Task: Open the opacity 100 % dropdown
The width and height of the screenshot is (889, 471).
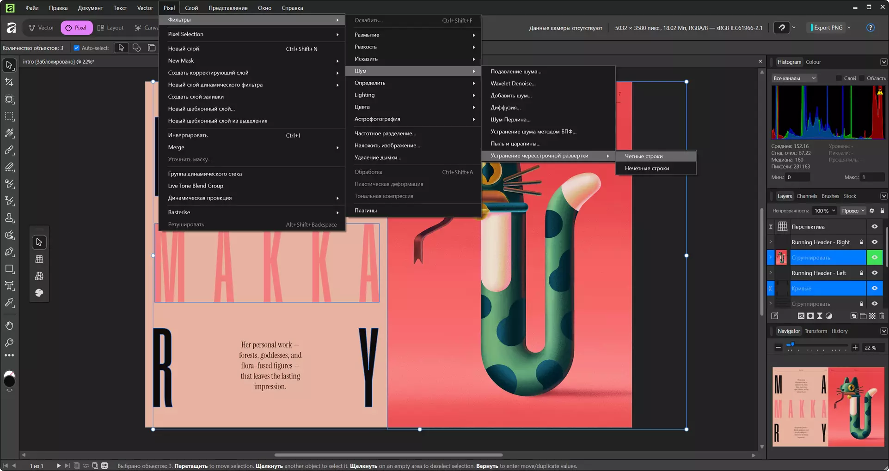Action: (825, 211)
